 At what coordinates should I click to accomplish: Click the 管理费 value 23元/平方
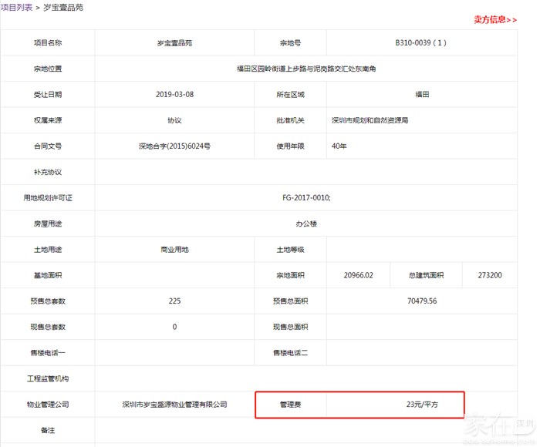pyautogui.click(x=421, y=404)
